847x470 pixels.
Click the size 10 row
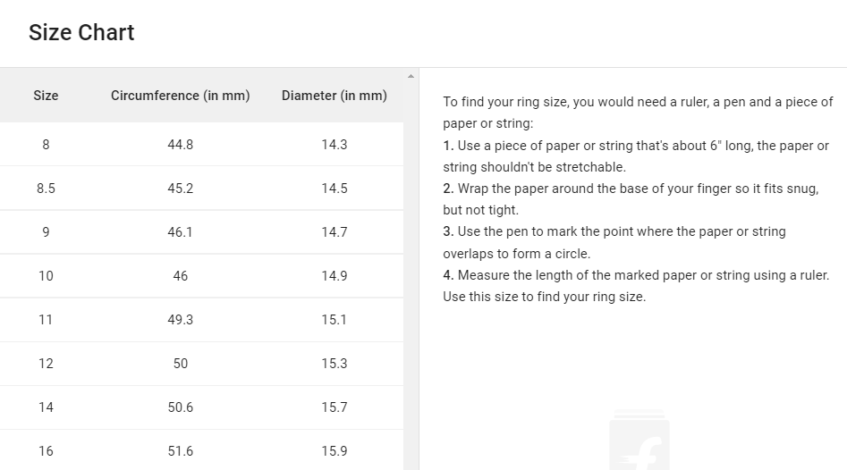(201, 276)
